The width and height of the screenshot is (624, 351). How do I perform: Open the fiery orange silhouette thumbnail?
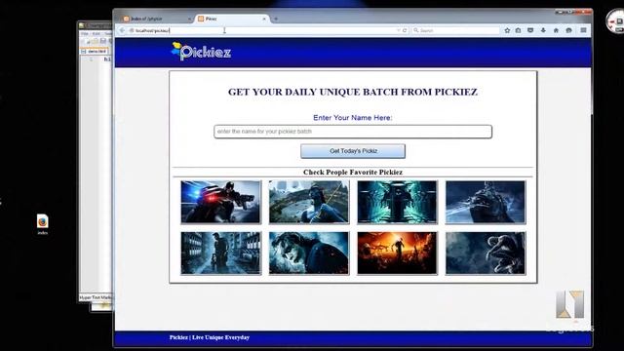(397, 253)
